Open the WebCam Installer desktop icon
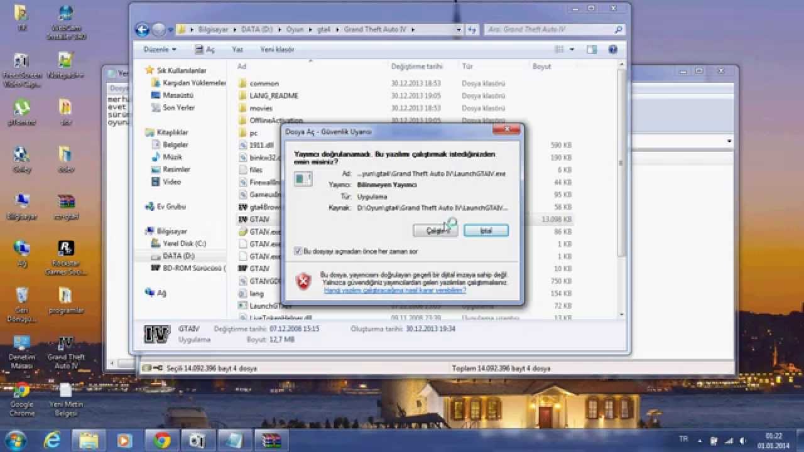This screenshot has width=804, height=452. (x=65, y=23)
